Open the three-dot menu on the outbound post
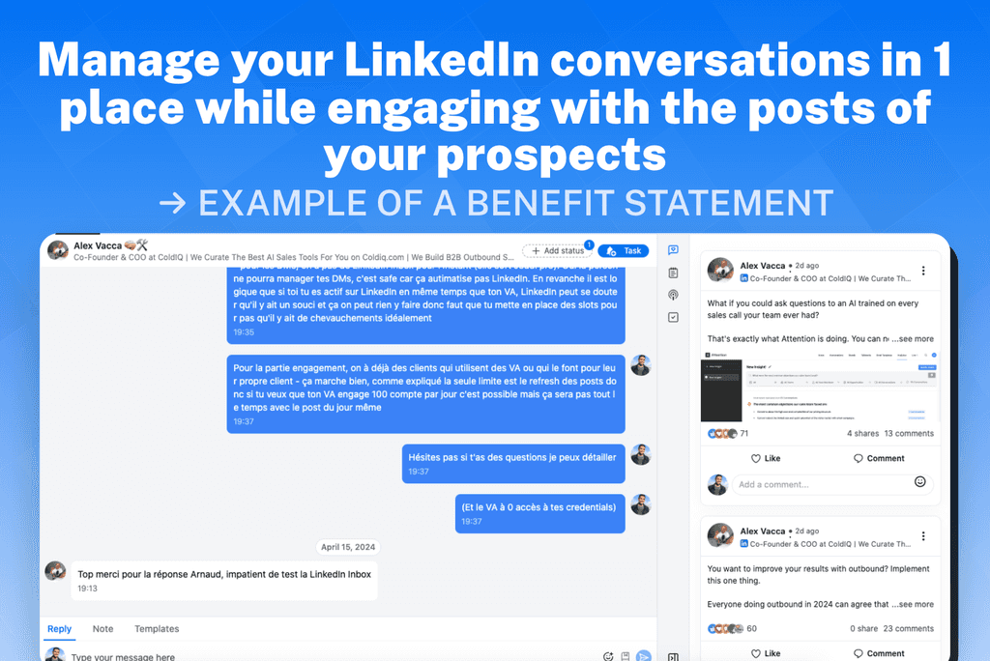 coord(924,534)
